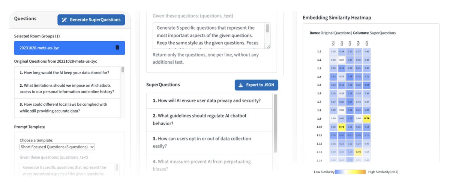Click the download icon on Export to JSON

[241, 85]
